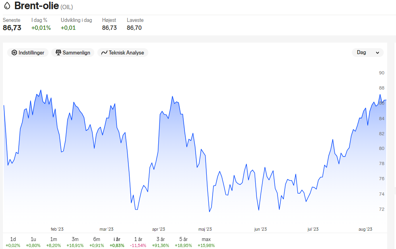The width and height of the screenshot is (396, 249).
Task: Click the 78 price axis label
Action: coord(382,163)
